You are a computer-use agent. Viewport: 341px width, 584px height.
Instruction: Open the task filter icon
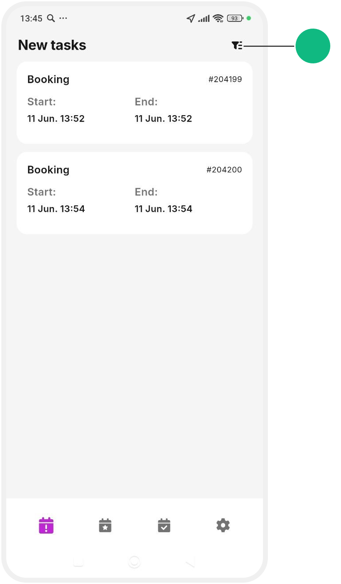(237, 45)
